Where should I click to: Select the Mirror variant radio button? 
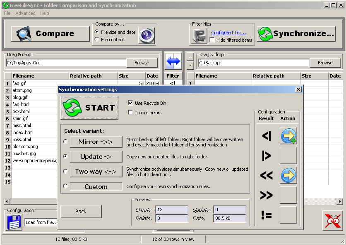pos(65,142)
